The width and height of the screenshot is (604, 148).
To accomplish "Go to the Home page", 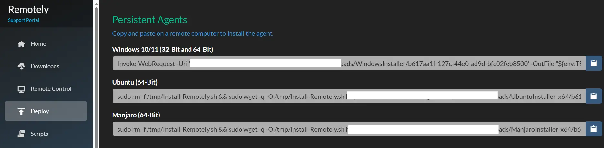I will pos(38,44).
